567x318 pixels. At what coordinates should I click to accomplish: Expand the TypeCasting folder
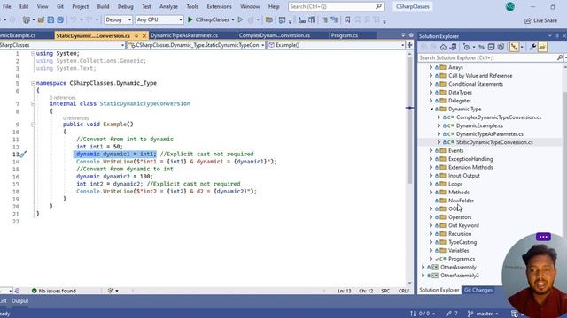[431, 242]
